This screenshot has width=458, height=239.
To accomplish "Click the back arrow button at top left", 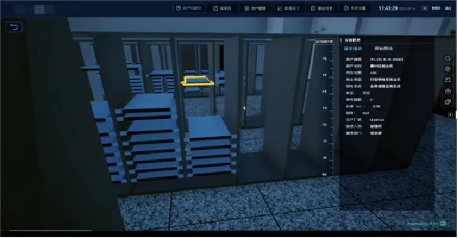I will 13,27.
